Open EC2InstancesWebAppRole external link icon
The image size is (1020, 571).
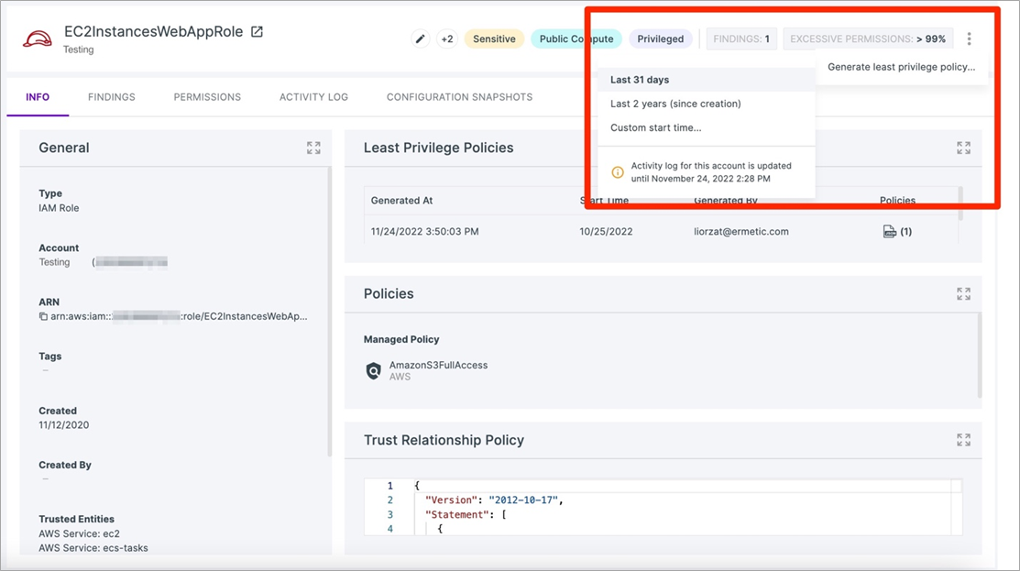[258, 32]
